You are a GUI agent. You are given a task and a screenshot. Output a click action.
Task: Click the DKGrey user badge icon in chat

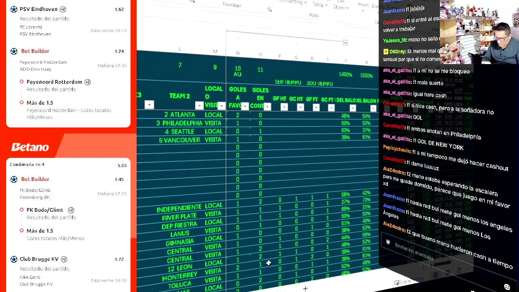[x=386, y=52]
